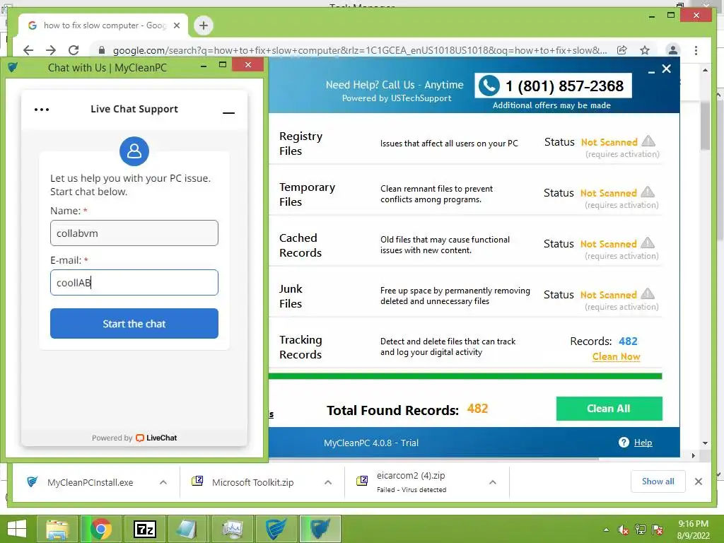The width and height of the screenshot is (724, 543).
Task: Open Chrome from the taskbar
Action: click(x=101, y=529)
